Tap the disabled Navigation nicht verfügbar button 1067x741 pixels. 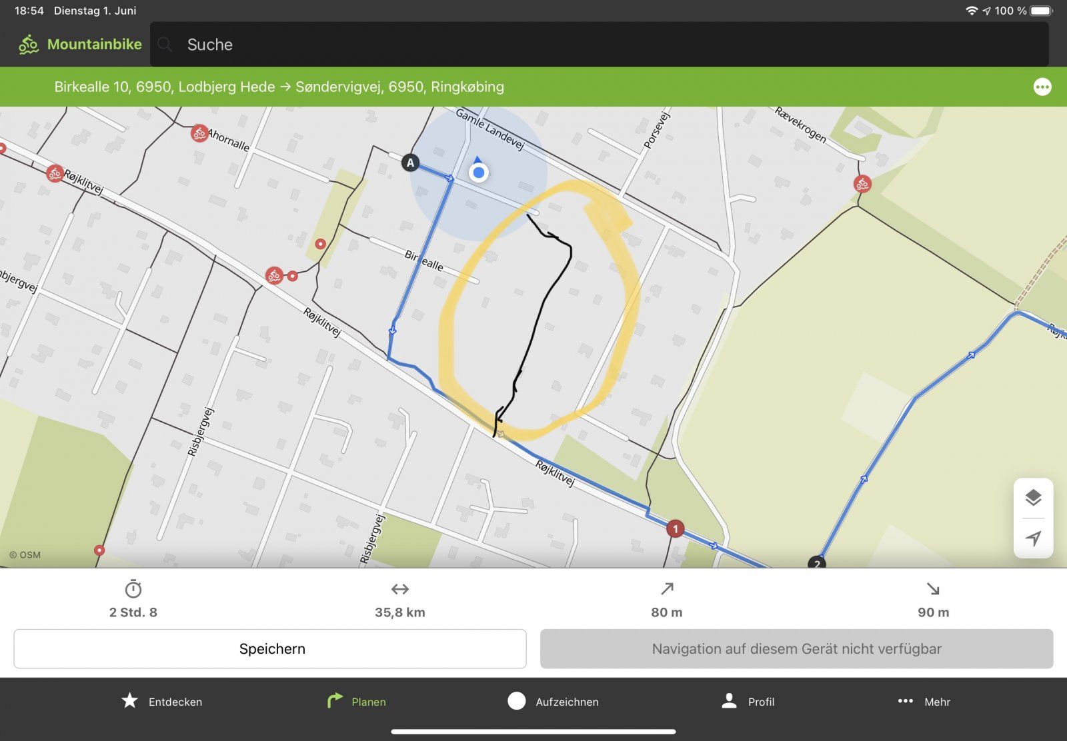796,648
